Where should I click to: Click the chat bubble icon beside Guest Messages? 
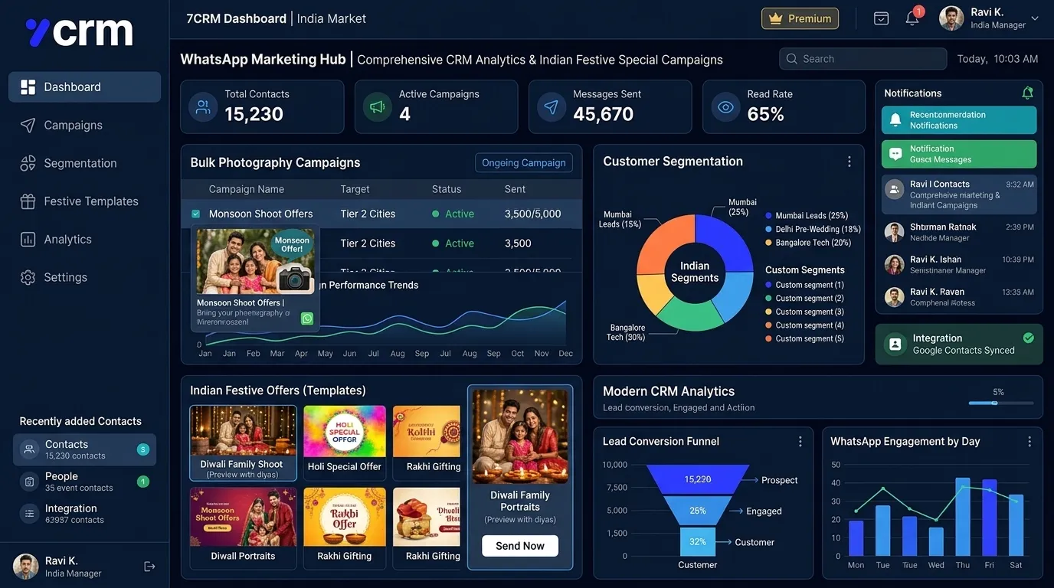(x=895, y=154)
